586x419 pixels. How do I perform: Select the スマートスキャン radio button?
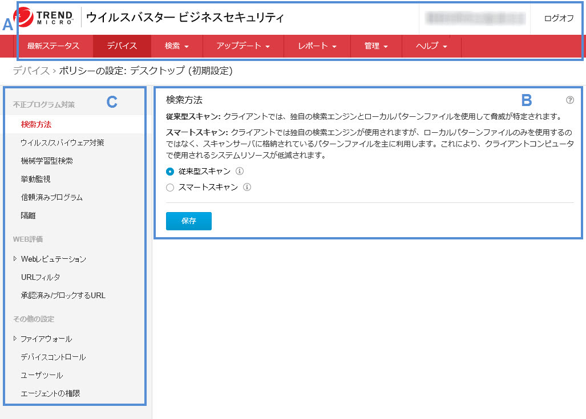(x=169, y=187)
